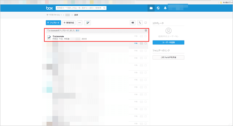This screenshot has height=126, width=233.
Task: Click the 表示 link in upload notice
Action: pyautogui.click(x=78, y=31)
